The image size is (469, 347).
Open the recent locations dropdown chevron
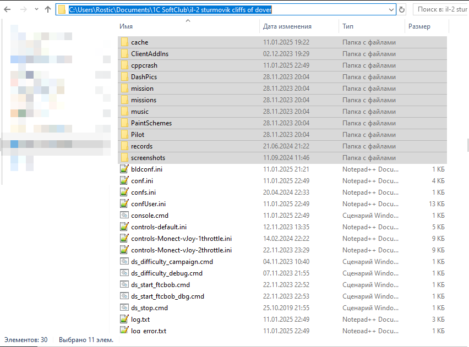[36, 10]
